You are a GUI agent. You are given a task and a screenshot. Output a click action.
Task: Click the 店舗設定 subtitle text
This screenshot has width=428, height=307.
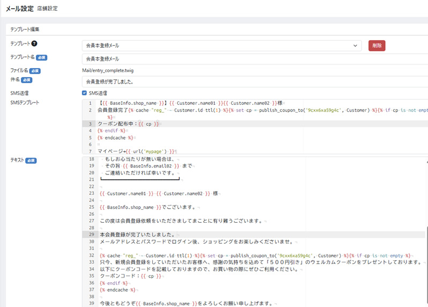coord(48,9)
